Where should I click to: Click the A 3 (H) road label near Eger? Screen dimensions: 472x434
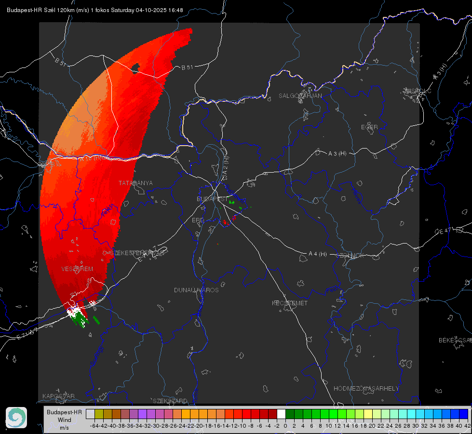tap(337, 154)
